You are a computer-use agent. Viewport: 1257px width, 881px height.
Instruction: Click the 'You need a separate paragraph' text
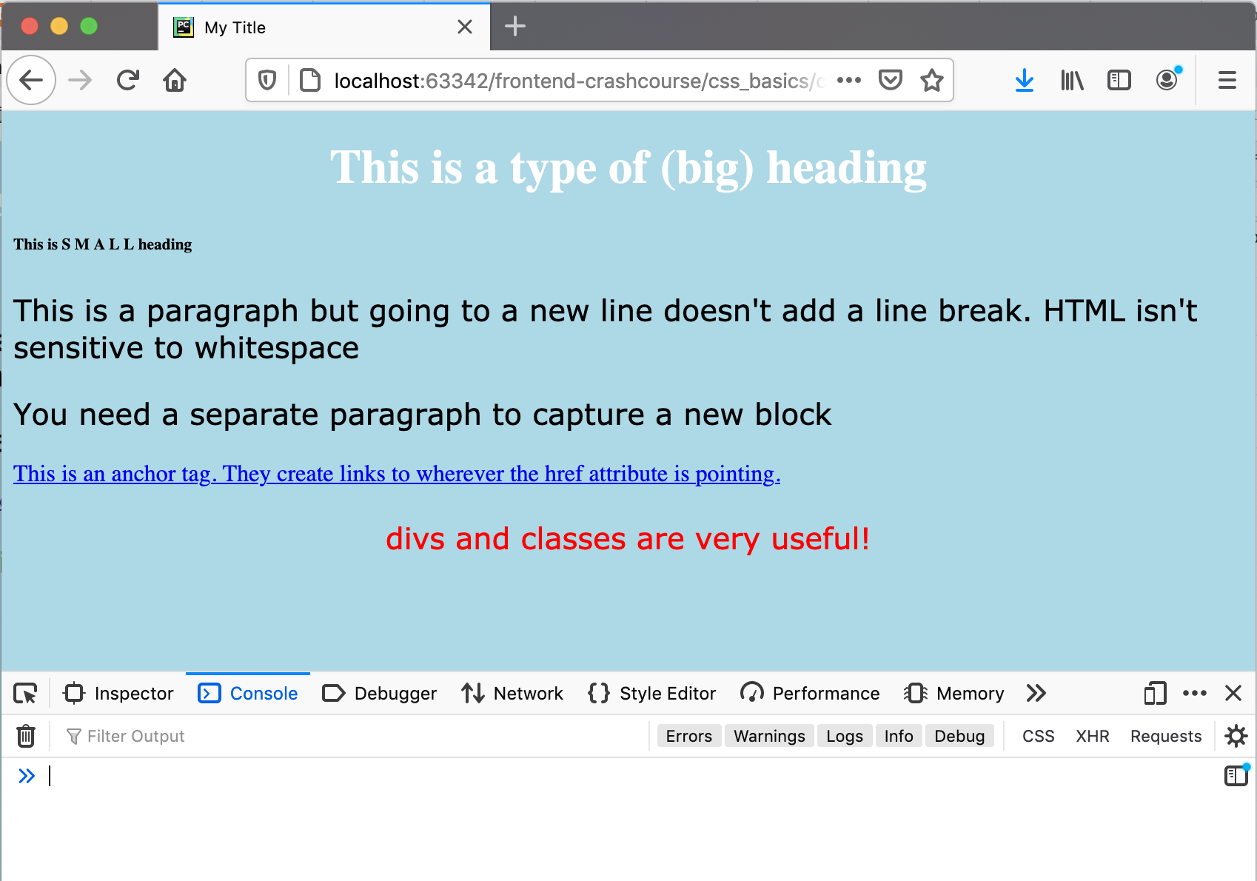point(423,415)
